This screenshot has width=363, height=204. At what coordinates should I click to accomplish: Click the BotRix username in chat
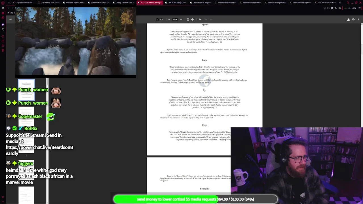pyautogui.click(x=31, y=129)
